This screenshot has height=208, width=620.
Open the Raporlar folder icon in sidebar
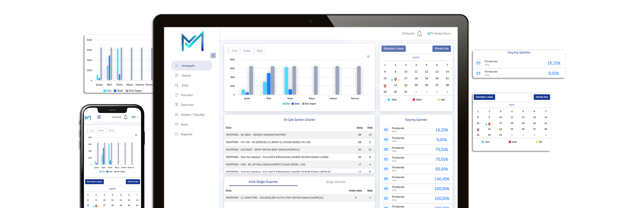tap(177, 134)
